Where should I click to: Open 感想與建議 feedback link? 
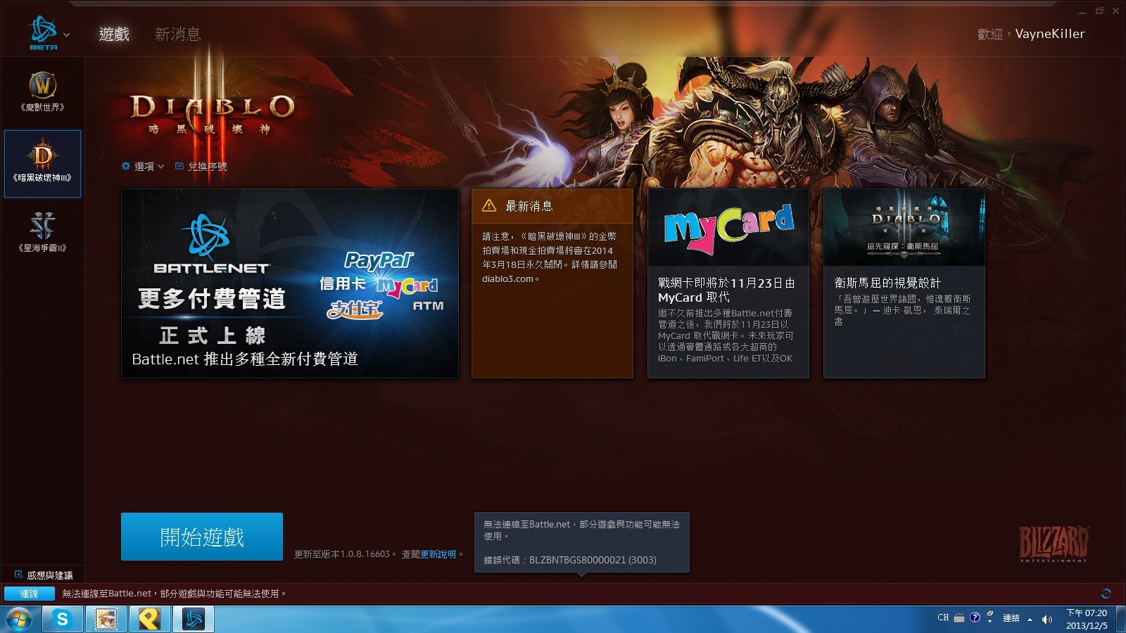pyautogui.click(x=44, y=575)
